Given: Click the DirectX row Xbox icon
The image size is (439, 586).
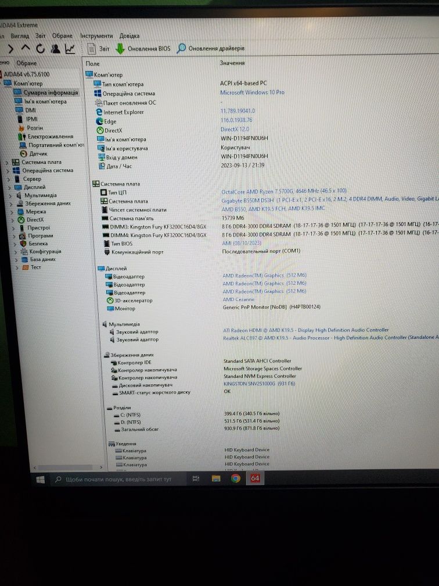Looking at the screenshot, I should (100, 130).
